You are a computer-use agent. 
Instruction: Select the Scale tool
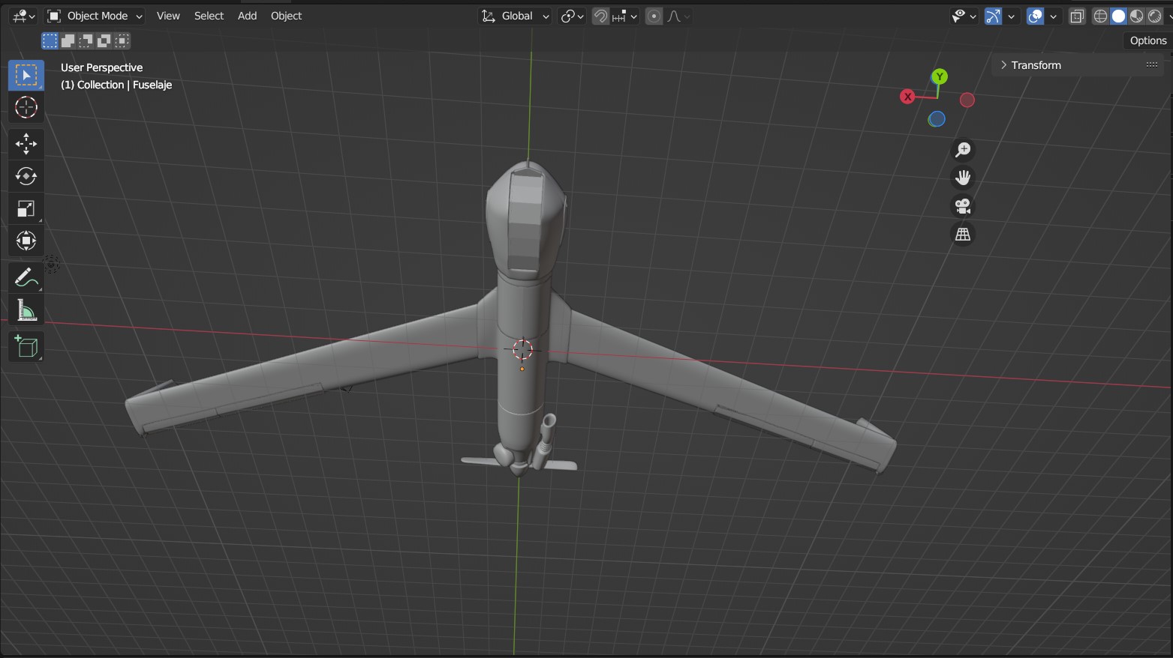(26, 208)
